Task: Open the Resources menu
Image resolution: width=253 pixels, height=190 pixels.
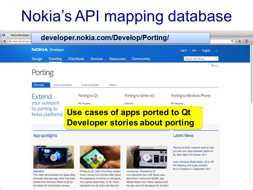Action: [117, 59]
